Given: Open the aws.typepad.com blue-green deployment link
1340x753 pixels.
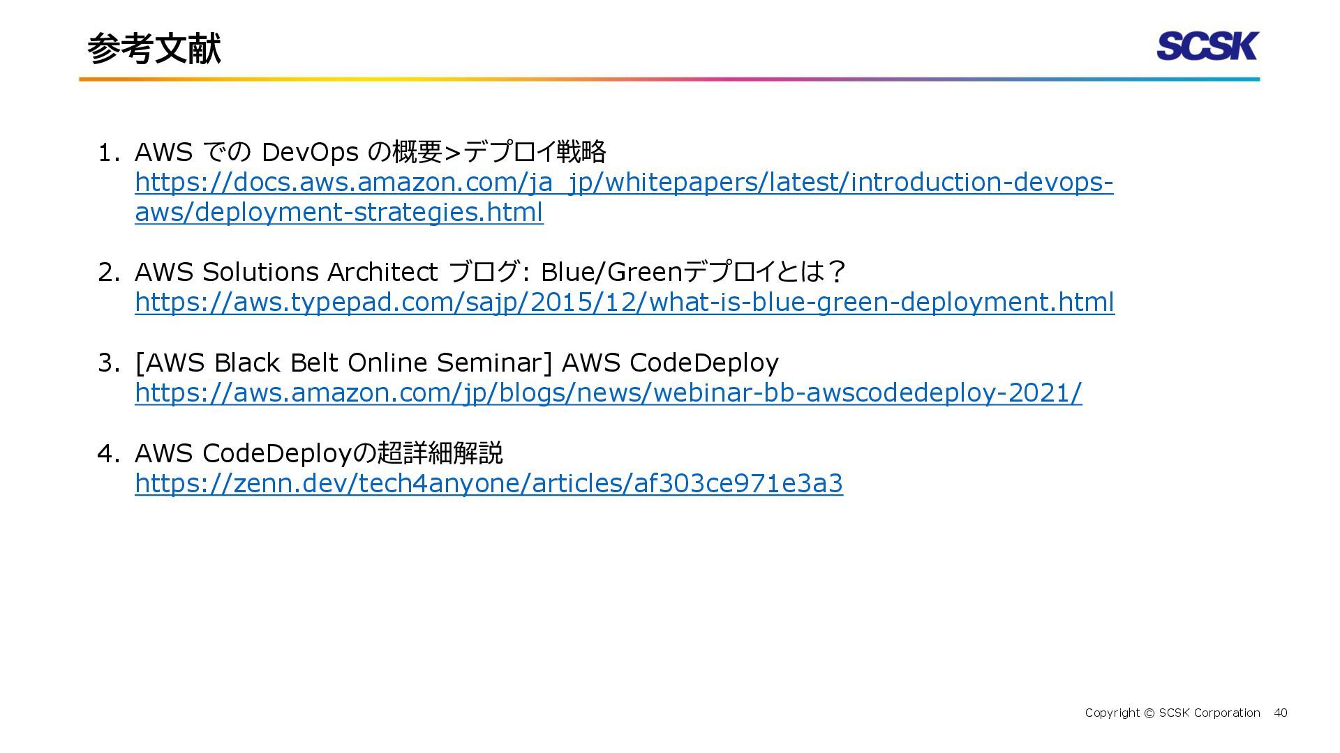Looking at the screenshot, I should coord(625,302).
